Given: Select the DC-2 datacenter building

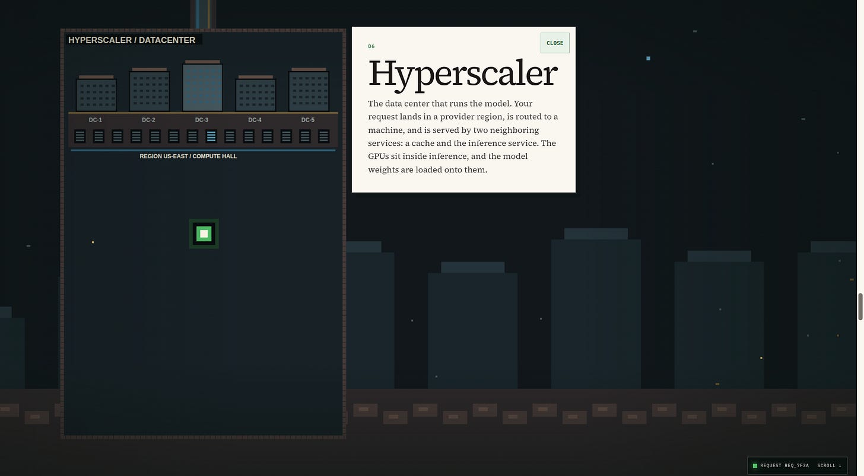Looking at the screenshot, I should 150,90.
